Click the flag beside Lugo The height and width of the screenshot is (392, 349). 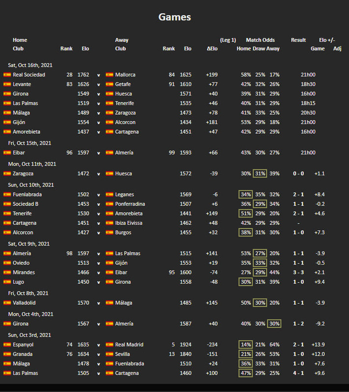click(7, 282)
